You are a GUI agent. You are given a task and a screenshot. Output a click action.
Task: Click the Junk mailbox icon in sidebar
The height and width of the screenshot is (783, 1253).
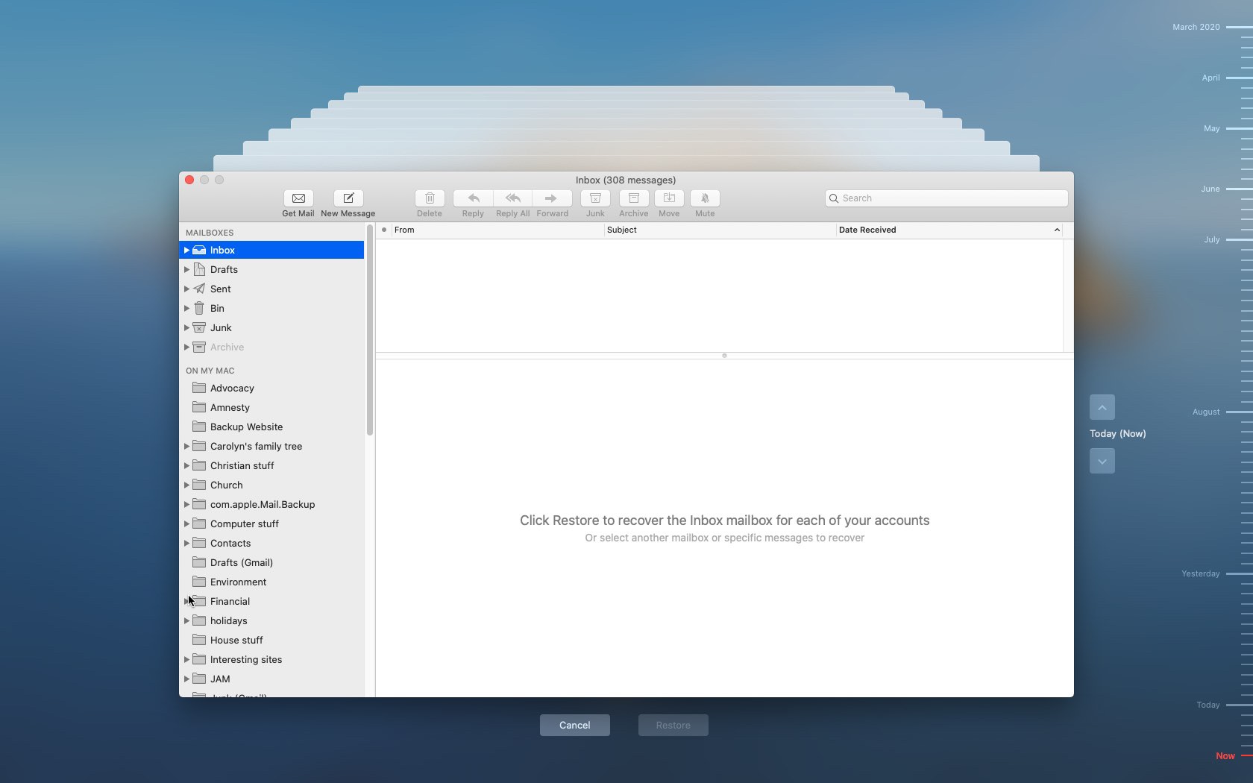(x=199, y=327)
